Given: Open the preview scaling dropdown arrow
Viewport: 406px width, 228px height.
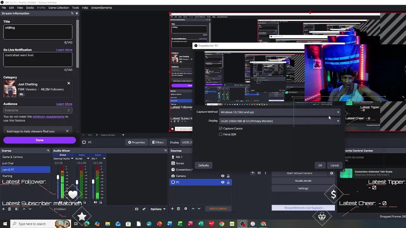Looking at the screenshot, I should click(123, 135).
